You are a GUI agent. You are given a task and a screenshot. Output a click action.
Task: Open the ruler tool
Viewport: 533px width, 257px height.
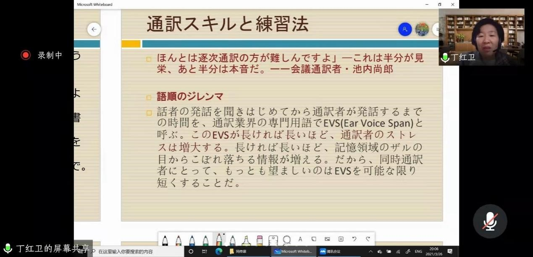tap(273, 240)
